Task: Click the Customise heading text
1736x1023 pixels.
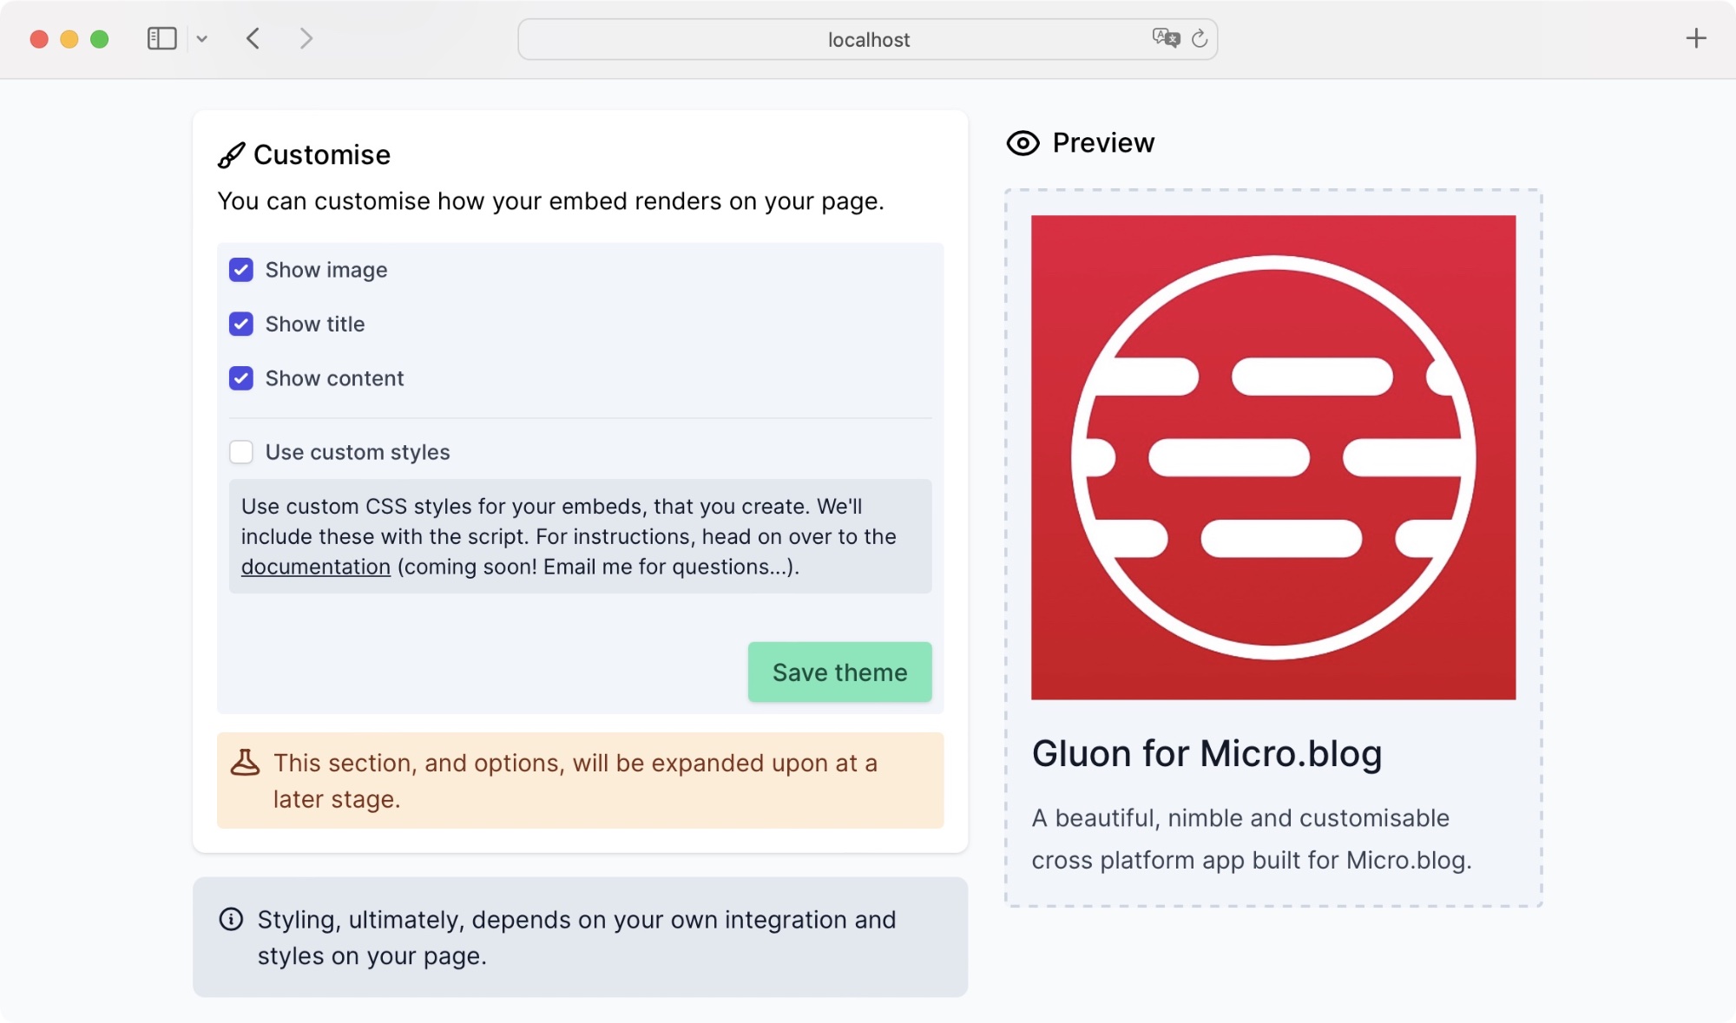Action: click(322, 154)
